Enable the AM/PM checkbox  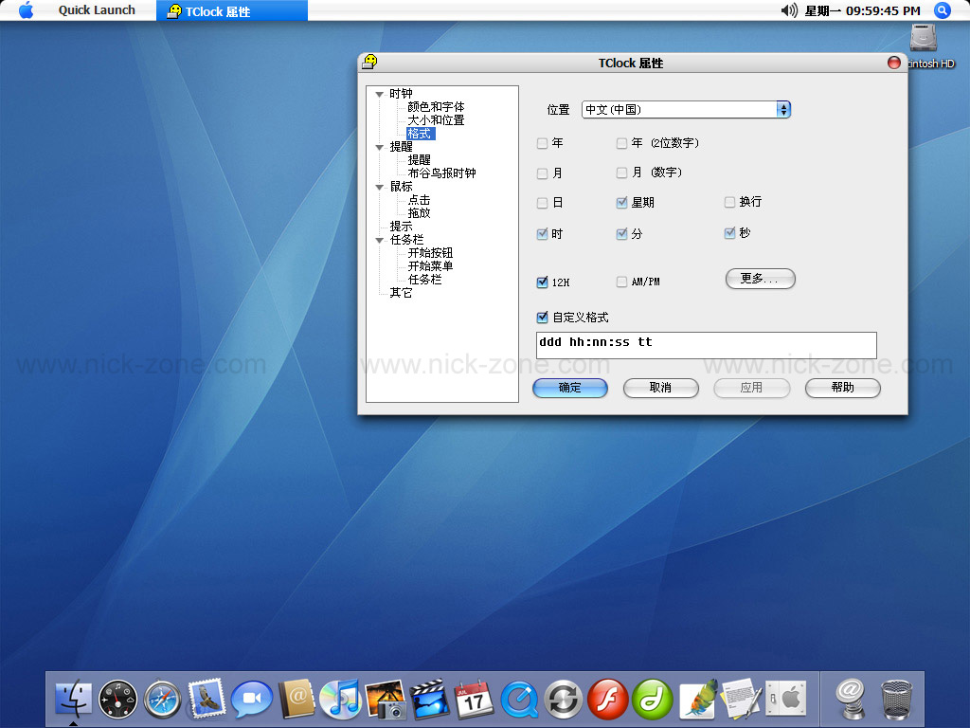click(621, 282)
